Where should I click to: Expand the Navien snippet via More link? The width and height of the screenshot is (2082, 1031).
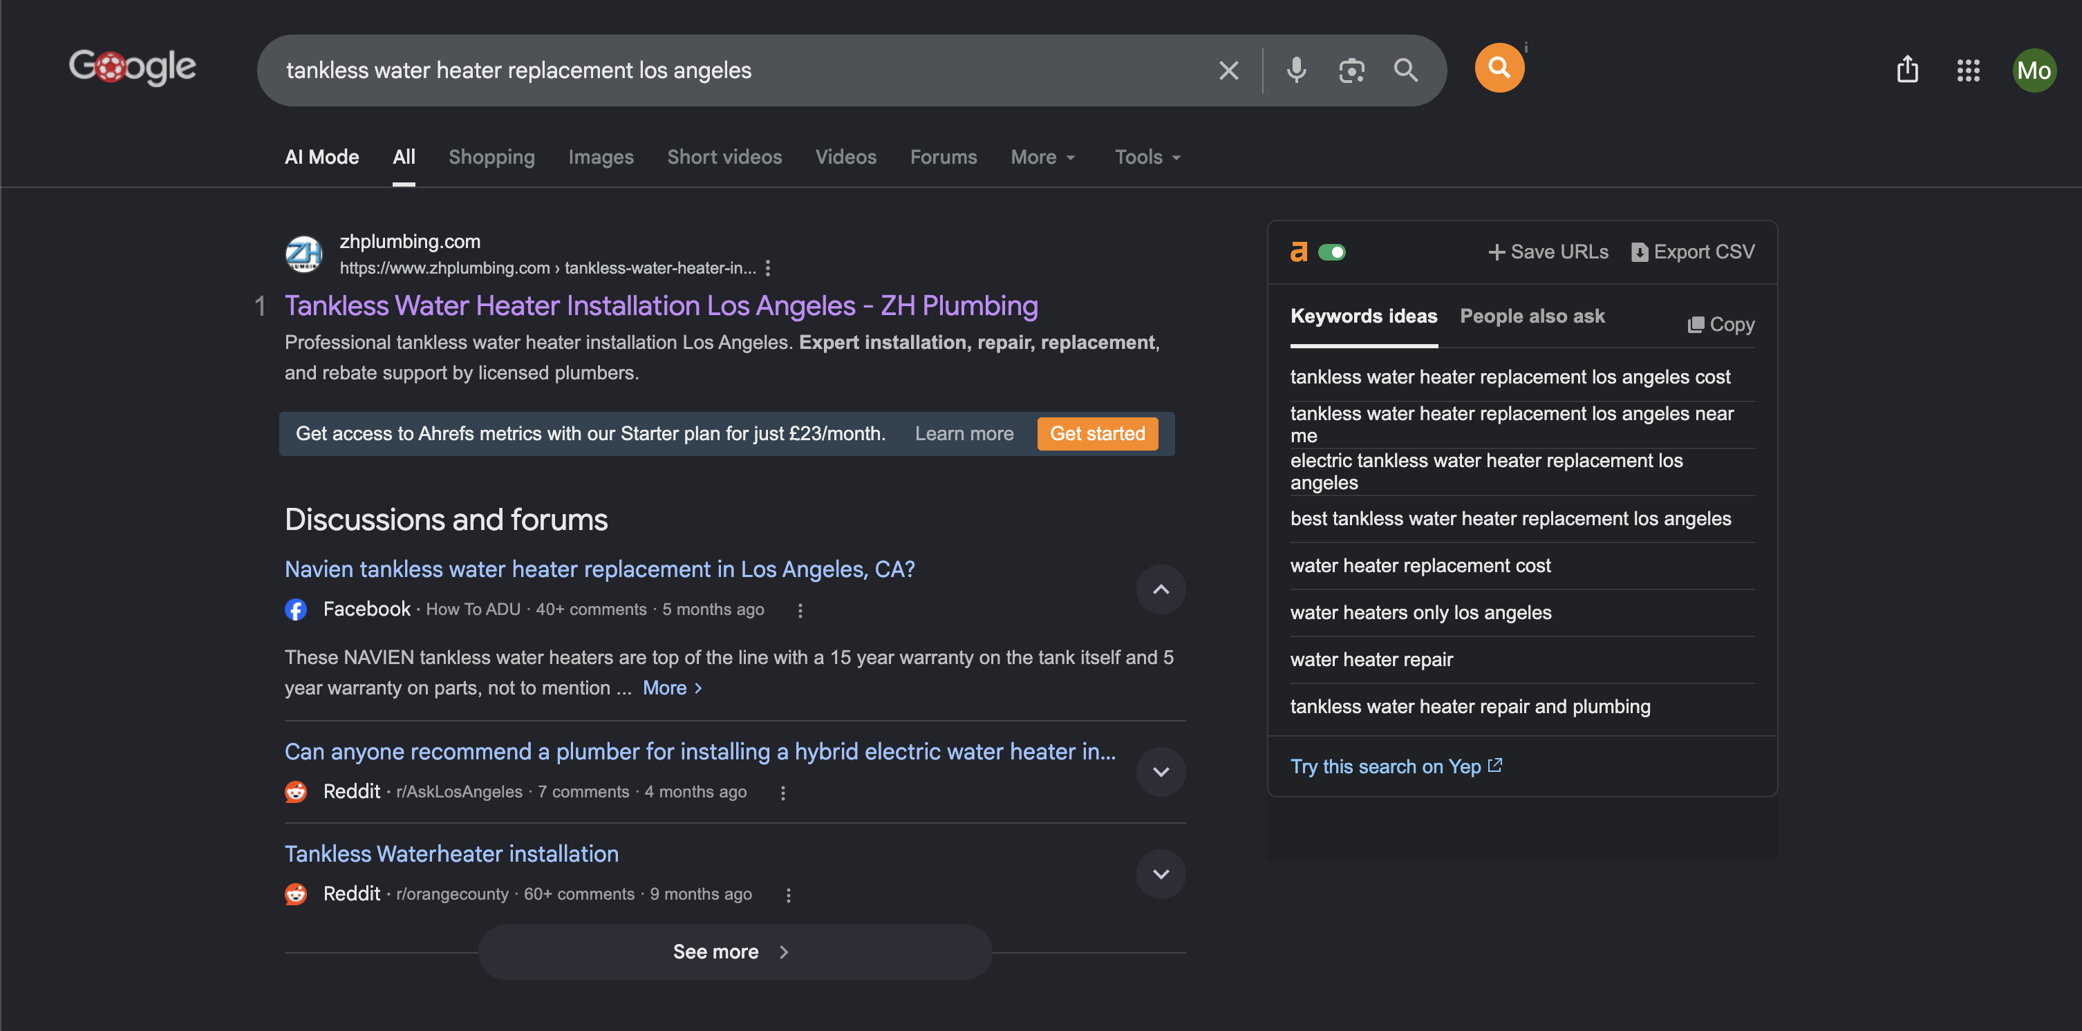(x=673, y=688)
